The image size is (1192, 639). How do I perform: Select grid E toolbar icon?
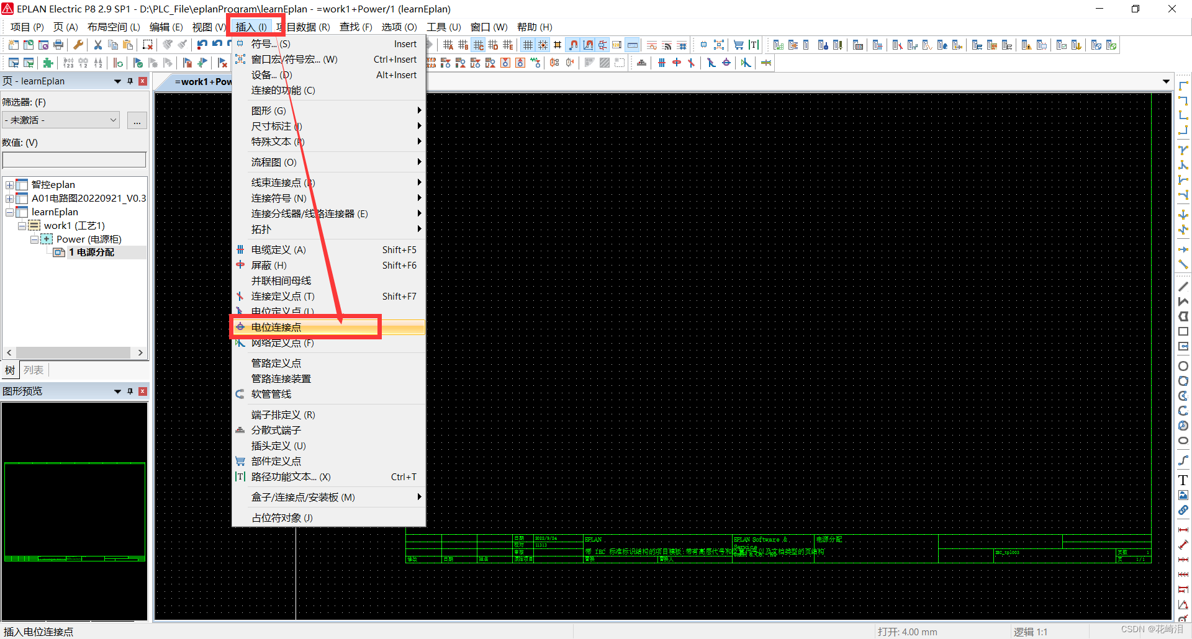[508, 45]
